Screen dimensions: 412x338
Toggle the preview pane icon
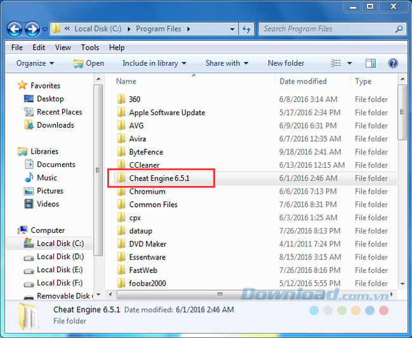pyautogui.click(x=371, y=63)
